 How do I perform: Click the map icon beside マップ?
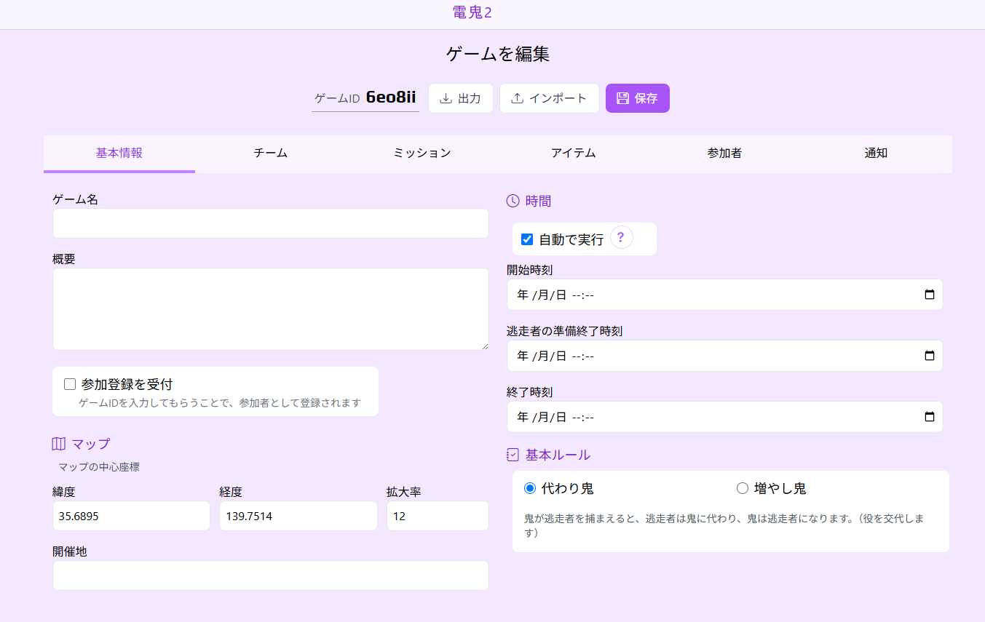tap(59, 444)
